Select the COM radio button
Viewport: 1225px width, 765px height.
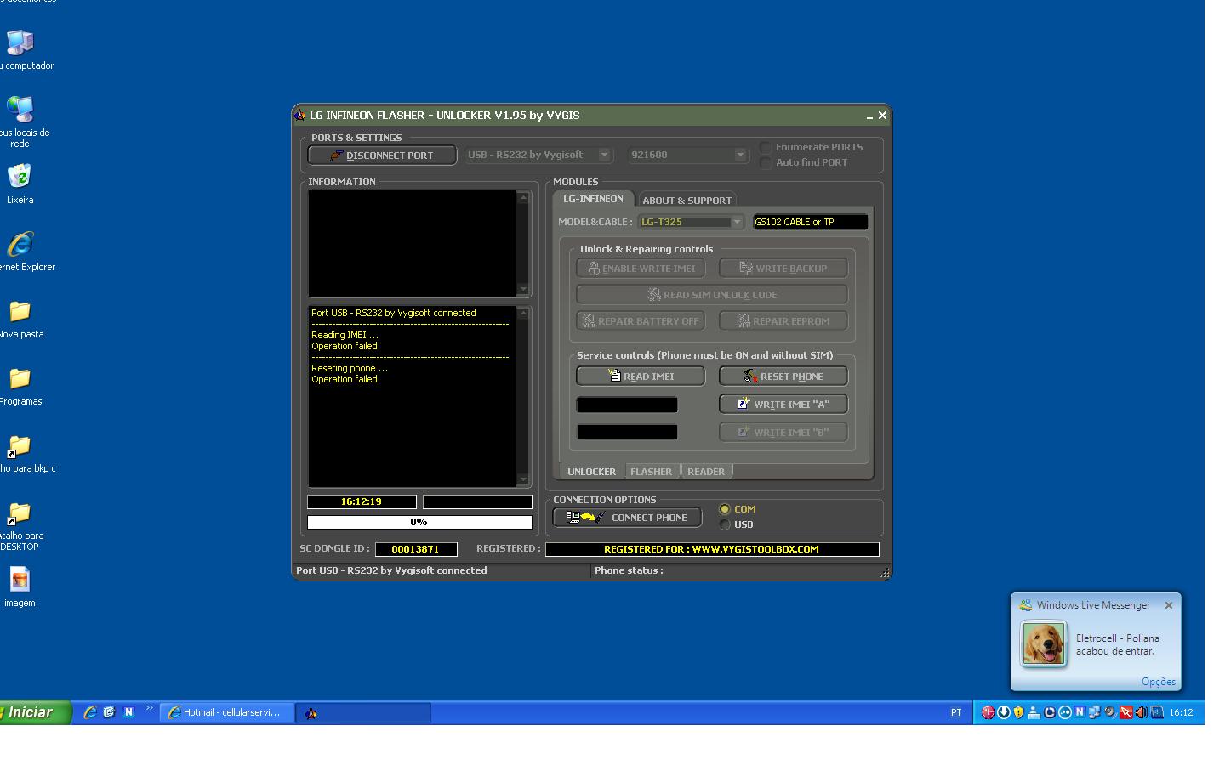point(725,509)
